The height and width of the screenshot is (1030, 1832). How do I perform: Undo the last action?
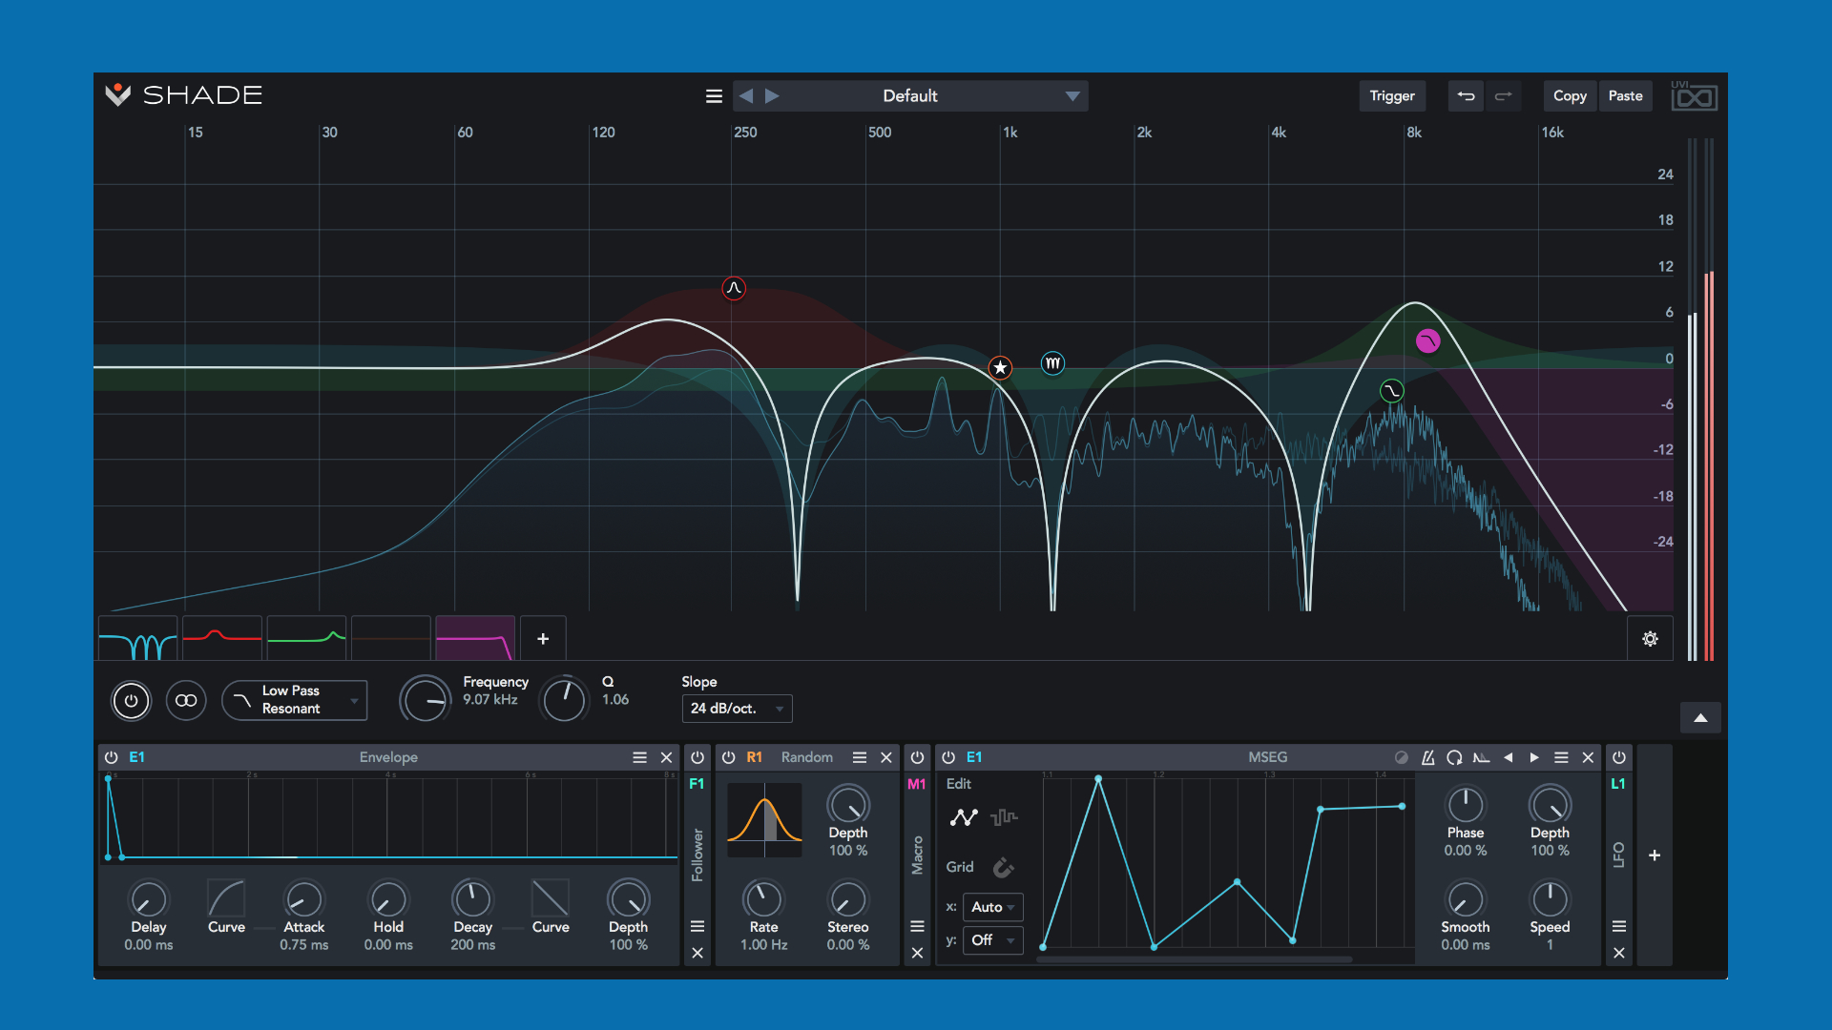(x=1466, y=96)
